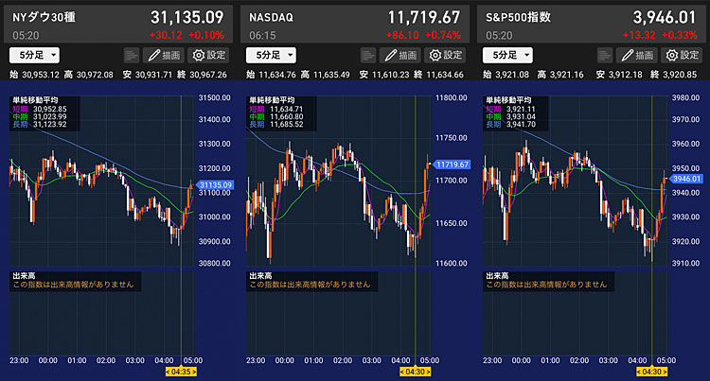This screenshot has height=381, width=710.
Task: Open the 5分足 dropdown in NYダウ30種 panel
Action: (34, 55)
